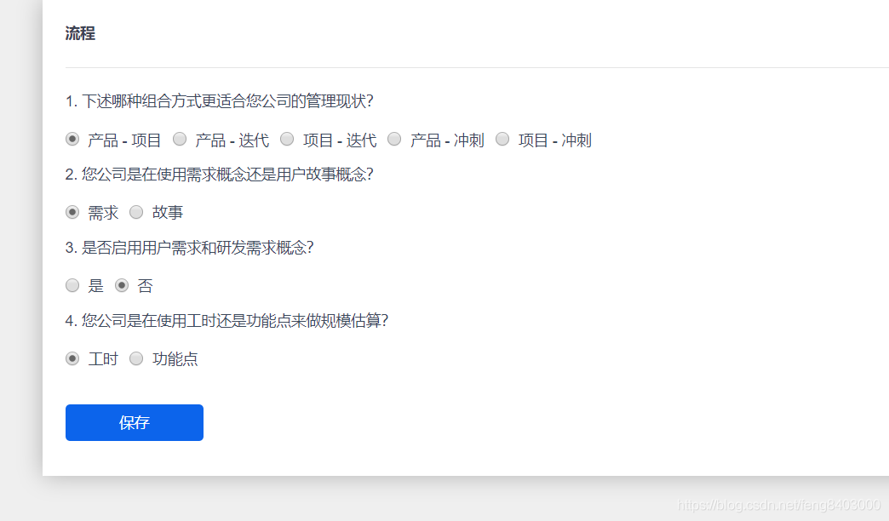Choose 需求 for question 2
Screen dimensions: 889x521
tap(72, 212)
